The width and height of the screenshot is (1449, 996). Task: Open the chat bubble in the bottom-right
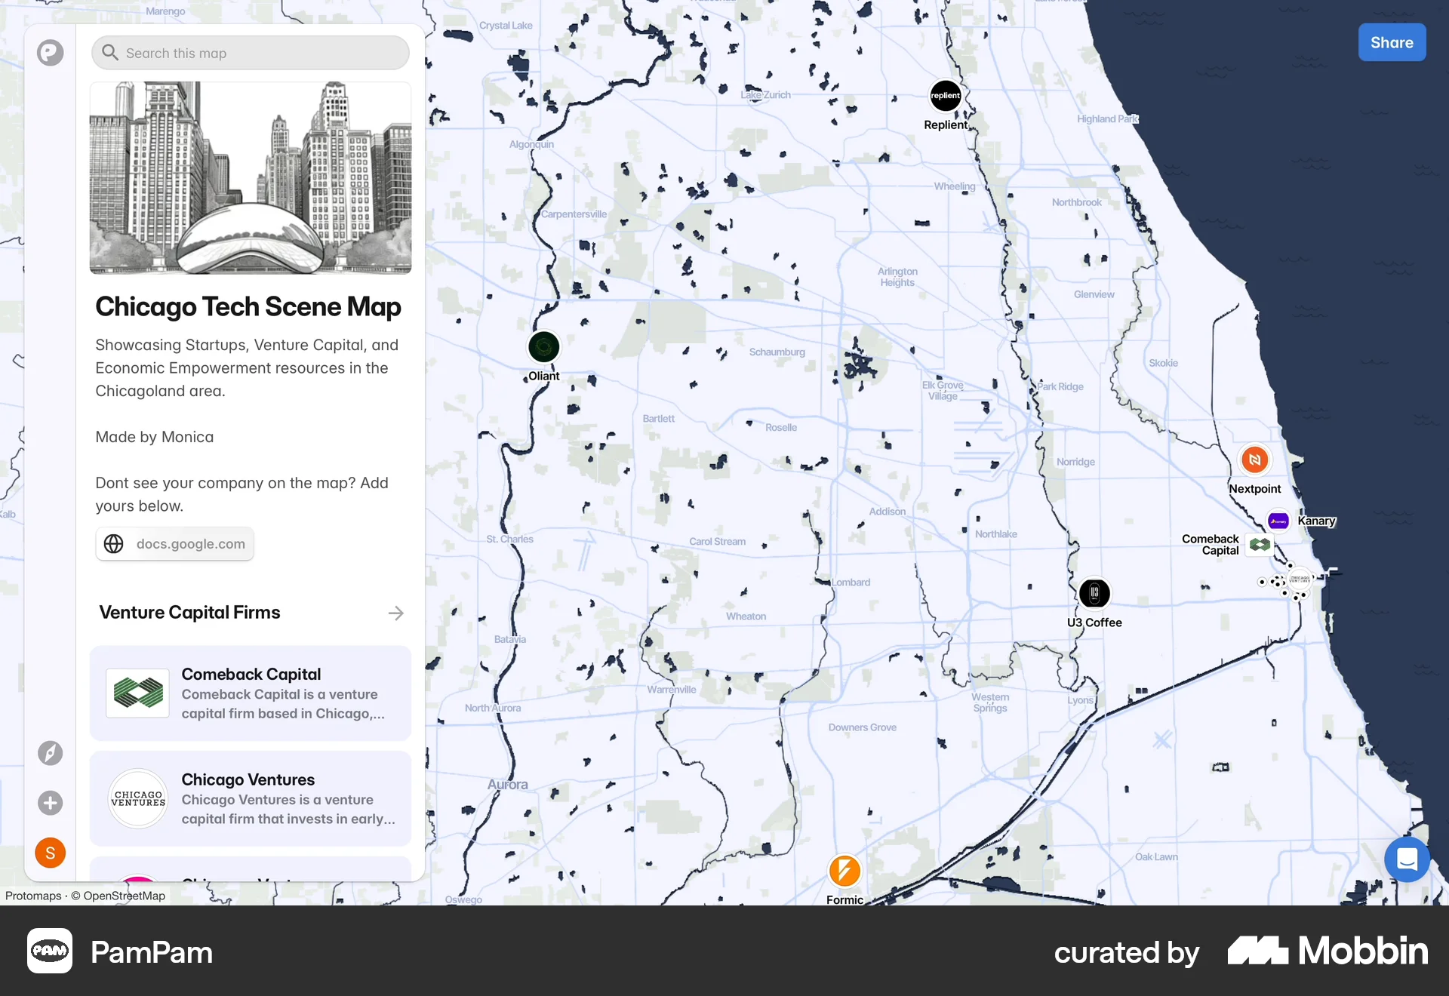pos(1406,859)
